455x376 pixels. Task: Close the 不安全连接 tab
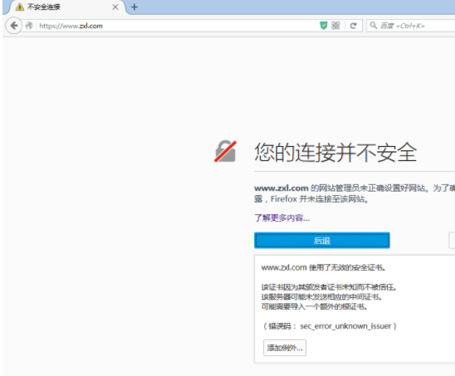coord(115,7)
